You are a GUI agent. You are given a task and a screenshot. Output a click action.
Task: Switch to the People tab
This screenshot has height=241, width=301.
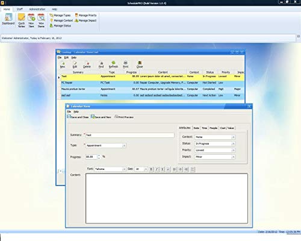point(213,128)
